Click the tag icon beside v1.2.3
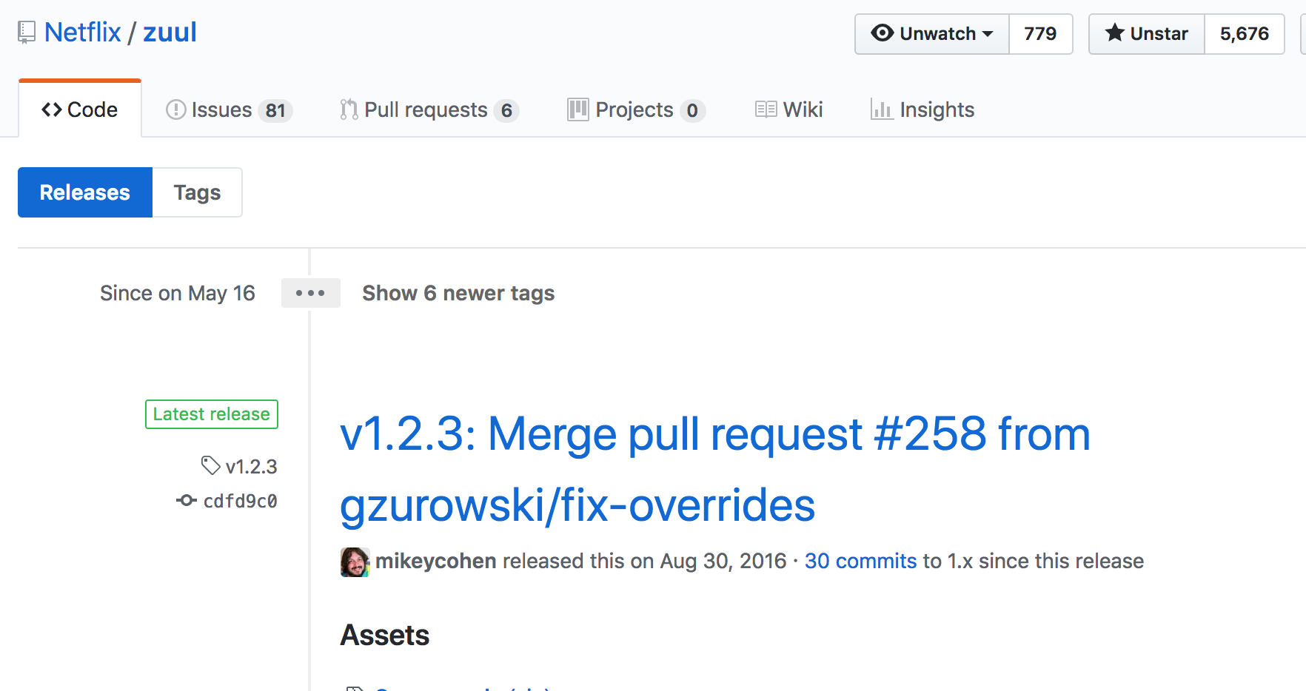Image resolution: width=1306 pixels, height=691 pixels. point(211,465)
